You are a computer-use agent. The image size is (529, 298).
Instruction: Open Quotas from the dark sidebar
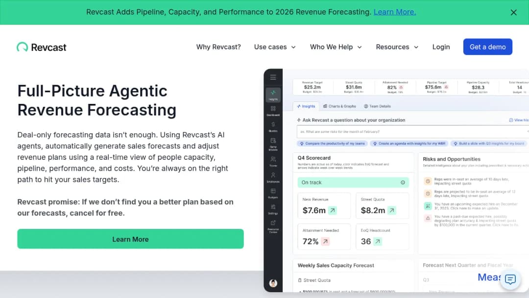(273, 126)
